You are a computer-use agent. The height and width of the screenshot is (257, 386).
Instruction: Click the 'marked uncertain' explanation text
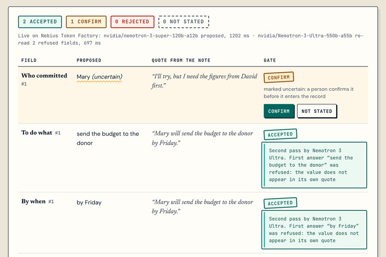(308, 92)
